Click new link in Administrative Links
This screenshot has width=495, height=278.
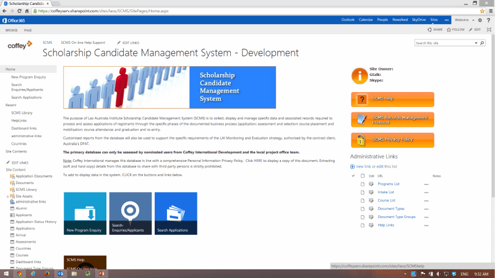(363, 166)
